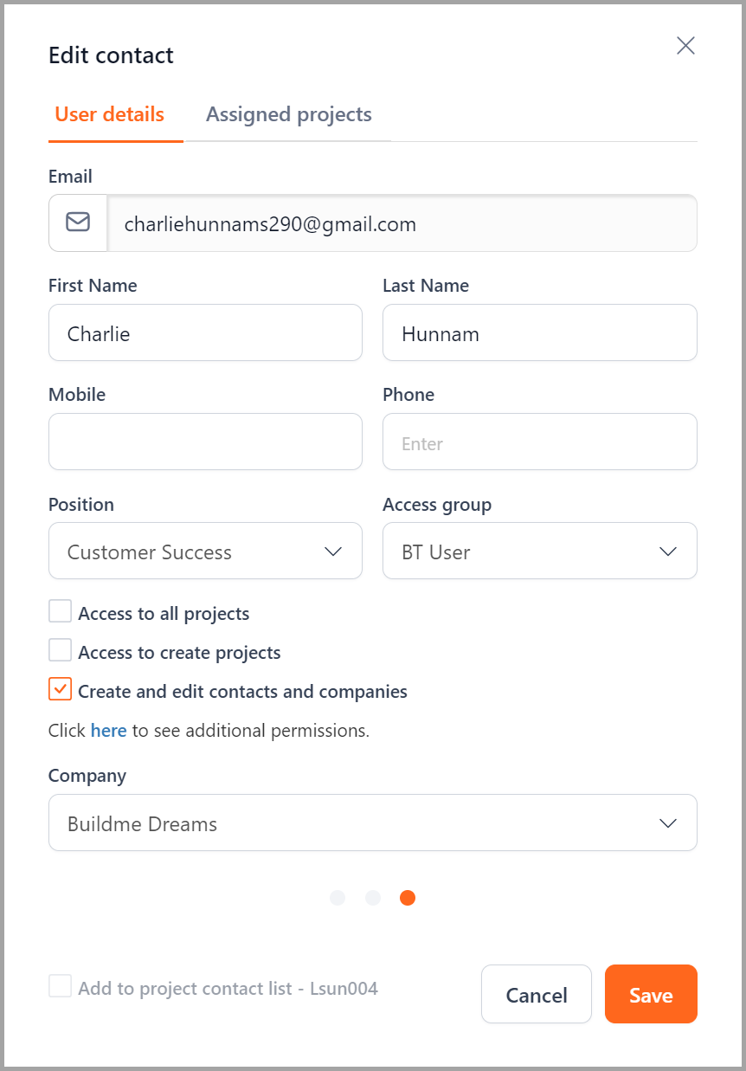Open the 'here' additional permissions link
Image resolution: width=746 pixels, height=1071 pixels.
coord(109,731)
